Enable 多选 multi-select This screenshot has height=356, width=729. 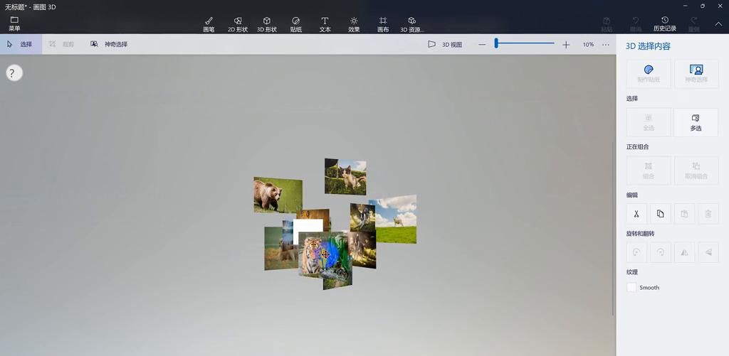click(x=696, y=122)
